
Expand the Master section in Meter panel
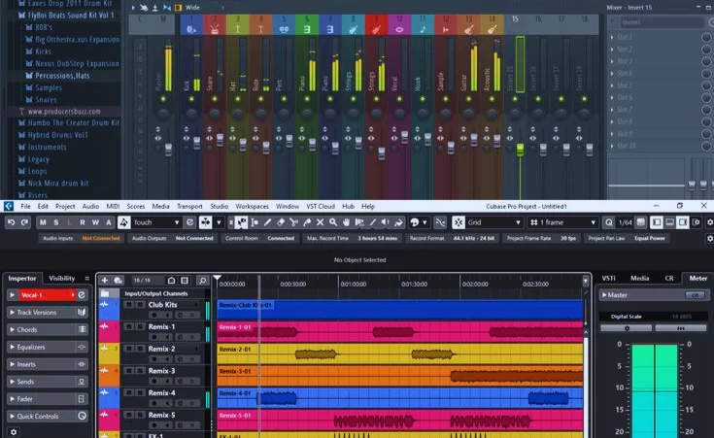[604, 295]
